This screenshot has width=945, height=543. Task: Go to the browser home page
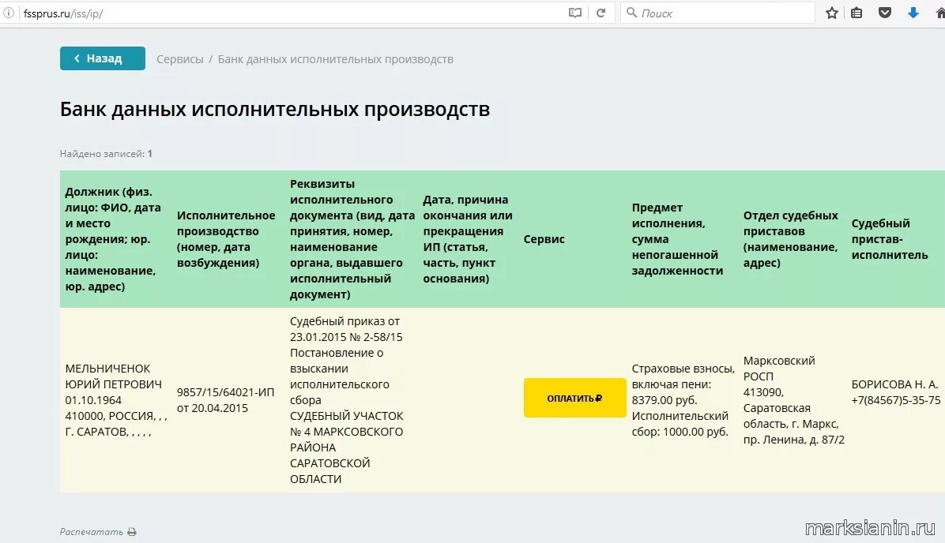coord(940,13)
